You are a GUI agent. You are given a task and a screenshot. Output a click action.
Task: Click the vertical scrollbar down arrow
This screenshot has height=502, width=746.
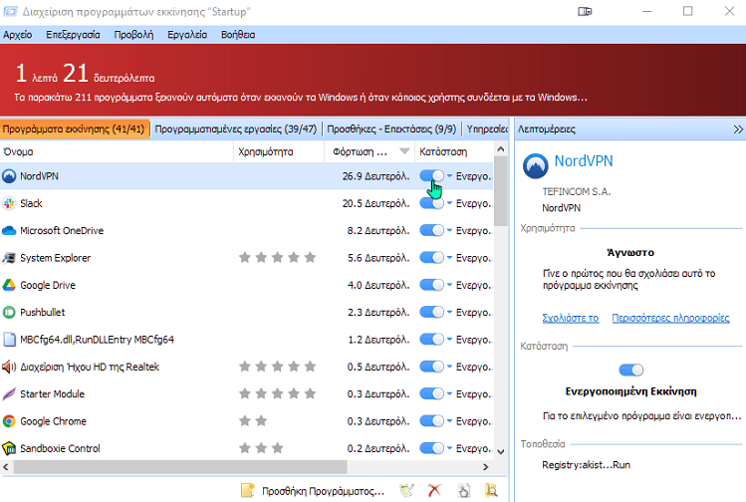pyautogui.click(x=501, y=452)
